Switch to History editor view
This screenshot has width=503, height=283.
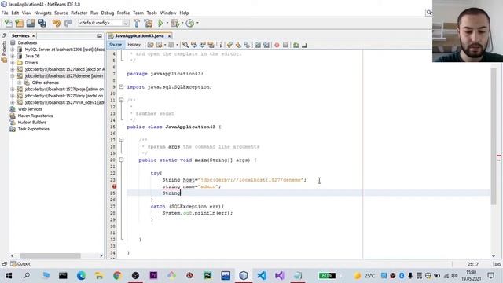click(134, 45)
